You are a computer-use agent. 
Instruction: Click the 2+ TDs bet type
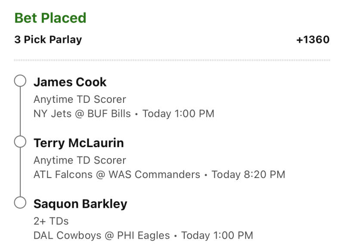pyautogui.click(x=51, y=221)
